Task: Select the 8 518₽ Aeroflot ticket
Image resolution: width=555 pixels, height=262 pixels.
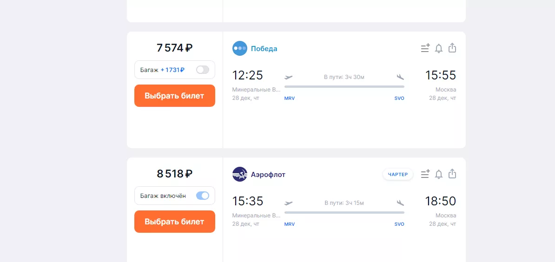Action: tap(174, 222)
